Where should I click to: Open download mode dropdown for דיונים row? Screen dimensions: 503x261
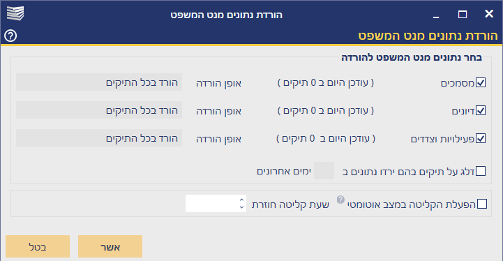pyautogui.click(x=99, y=110)
